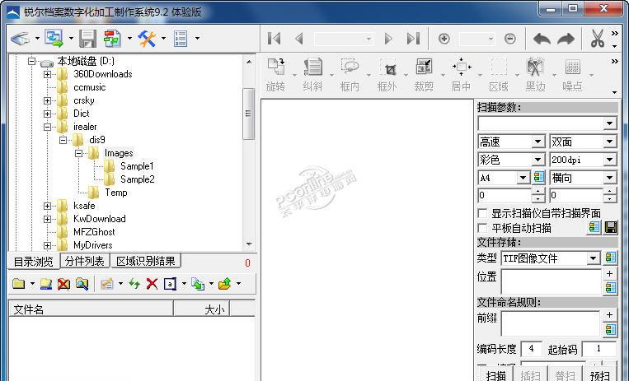Click the green swap arrows file icon
The width and height of the screenshot is (629, 381).
coord(134,284)
